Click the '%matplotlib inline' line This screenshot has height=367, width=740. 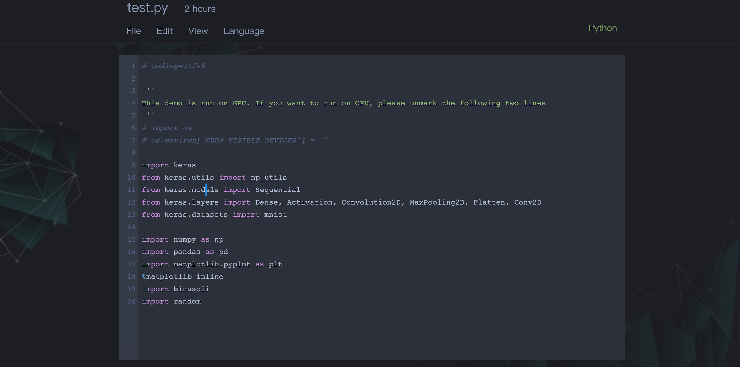point(183,276)
